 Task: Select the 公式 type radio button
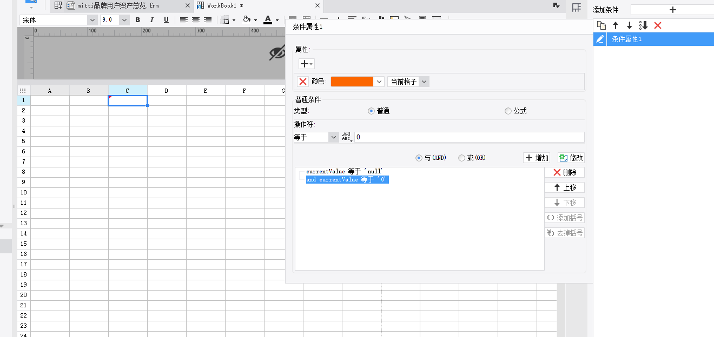(508, 111)
